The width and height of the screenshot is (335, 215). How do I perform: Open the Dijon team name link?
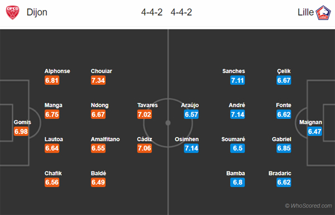37,12
